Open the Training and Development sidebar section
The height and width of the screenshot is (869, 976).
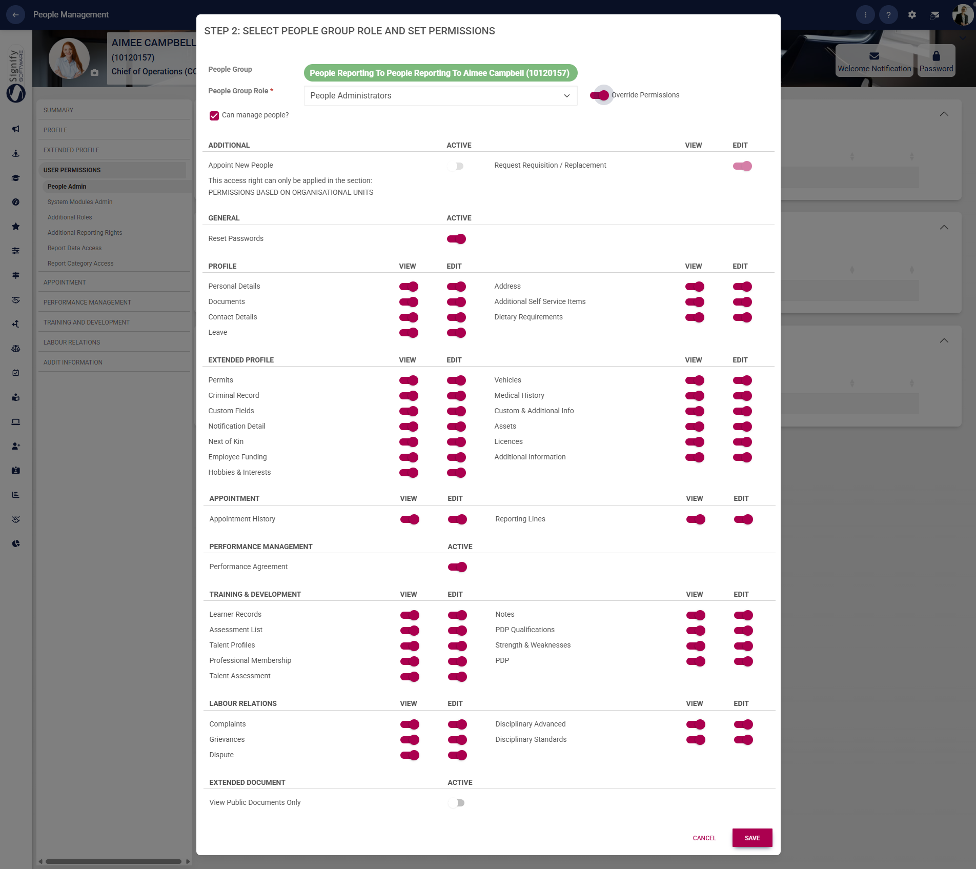[86, 322]
